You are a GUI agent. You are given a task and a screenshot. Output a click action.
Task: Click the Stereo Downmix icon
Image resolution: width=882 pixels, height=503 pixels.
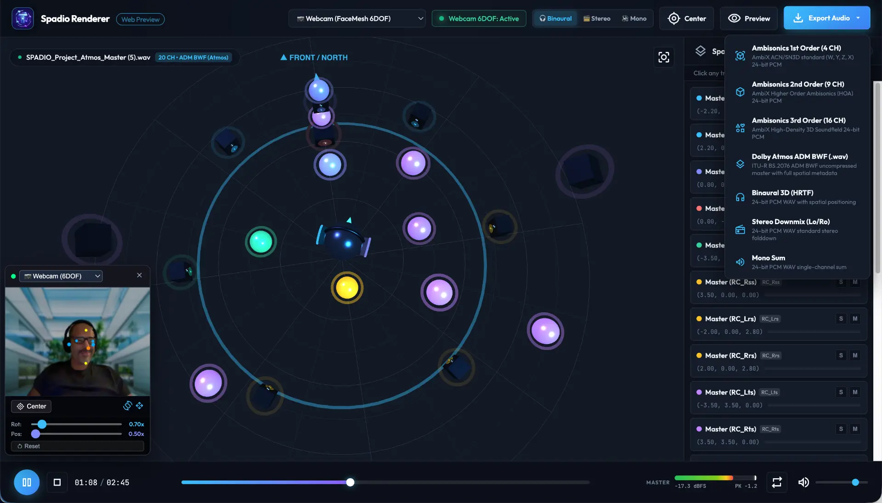pyautogui.click(x=740, y=229)
